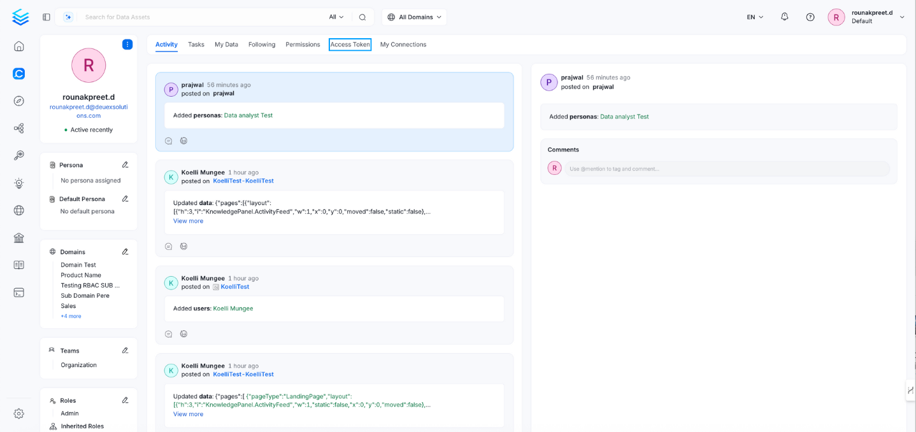Open notifications via the bell icon

pyautogui.click(x=784, y=17)
